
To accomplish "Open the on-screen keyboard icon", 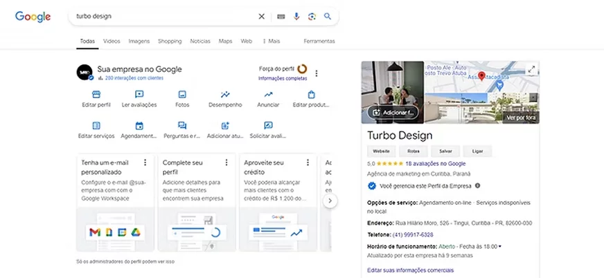I will (x=281, y=17).
